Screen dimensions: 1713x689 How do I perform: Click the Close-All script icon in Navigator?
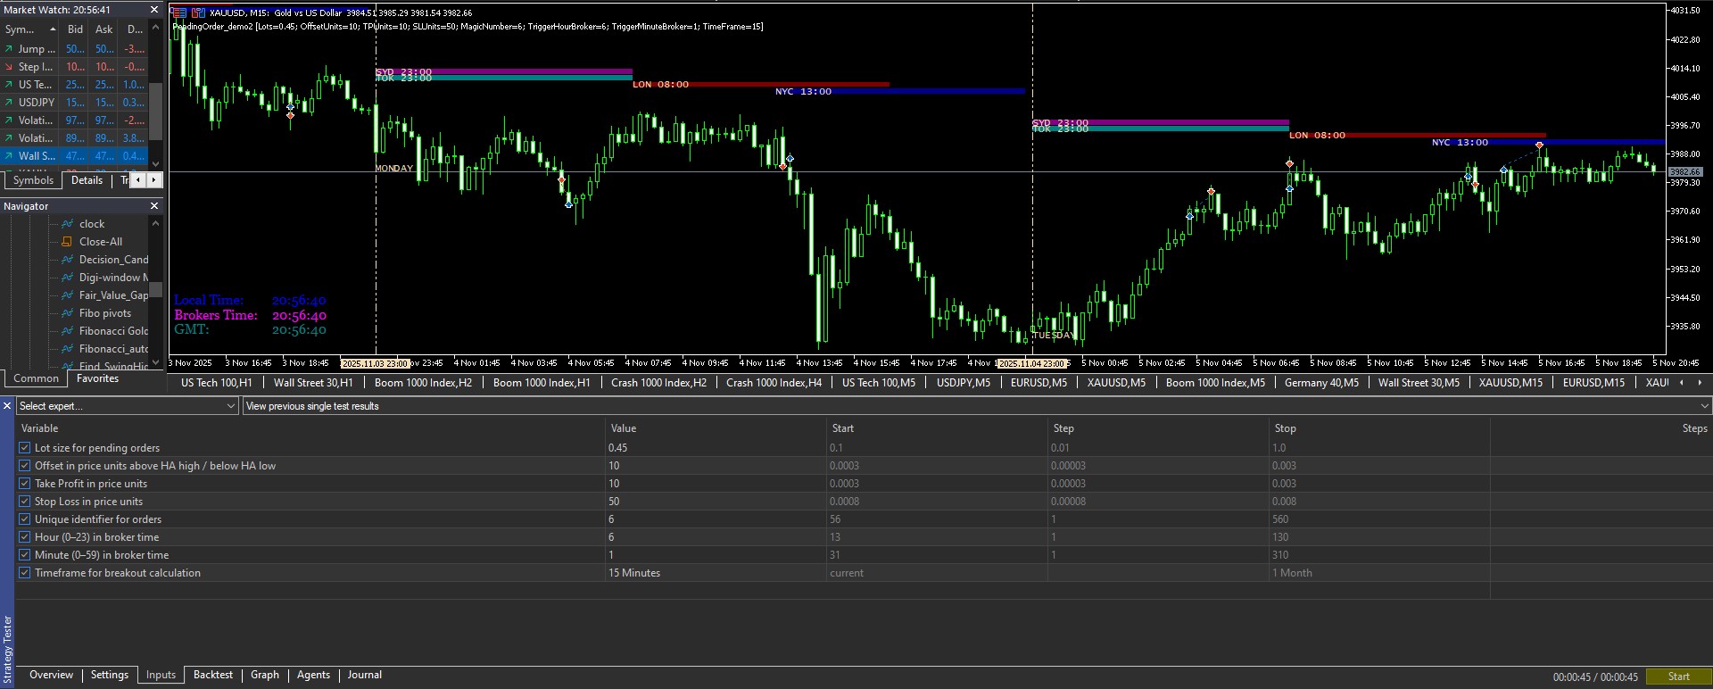[x=67, y=242]
